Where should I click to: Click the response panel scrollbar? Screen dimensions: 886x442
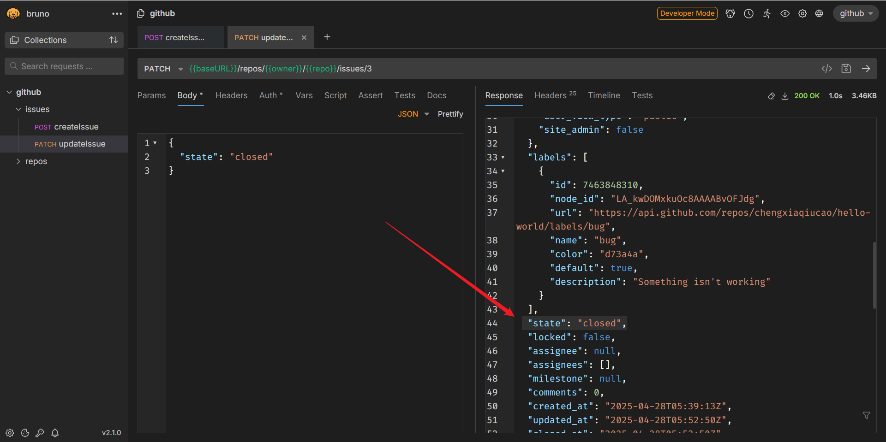click(x=874, y=275)
